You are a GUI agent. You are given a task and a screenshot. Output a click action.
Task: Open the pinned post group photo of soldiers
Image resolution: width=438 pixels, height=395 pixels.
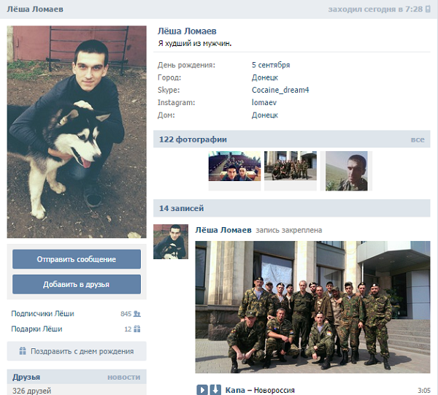[x=312, y=307]
